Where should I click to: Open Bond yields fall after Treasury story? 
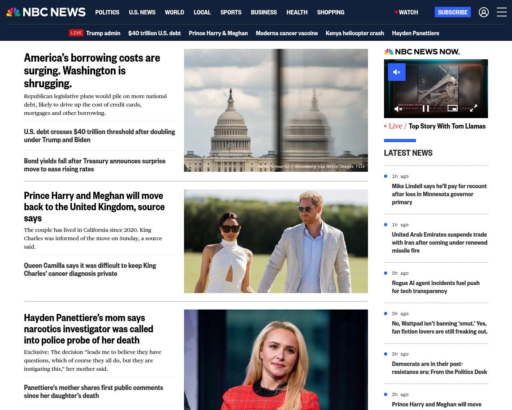(95, 165)
